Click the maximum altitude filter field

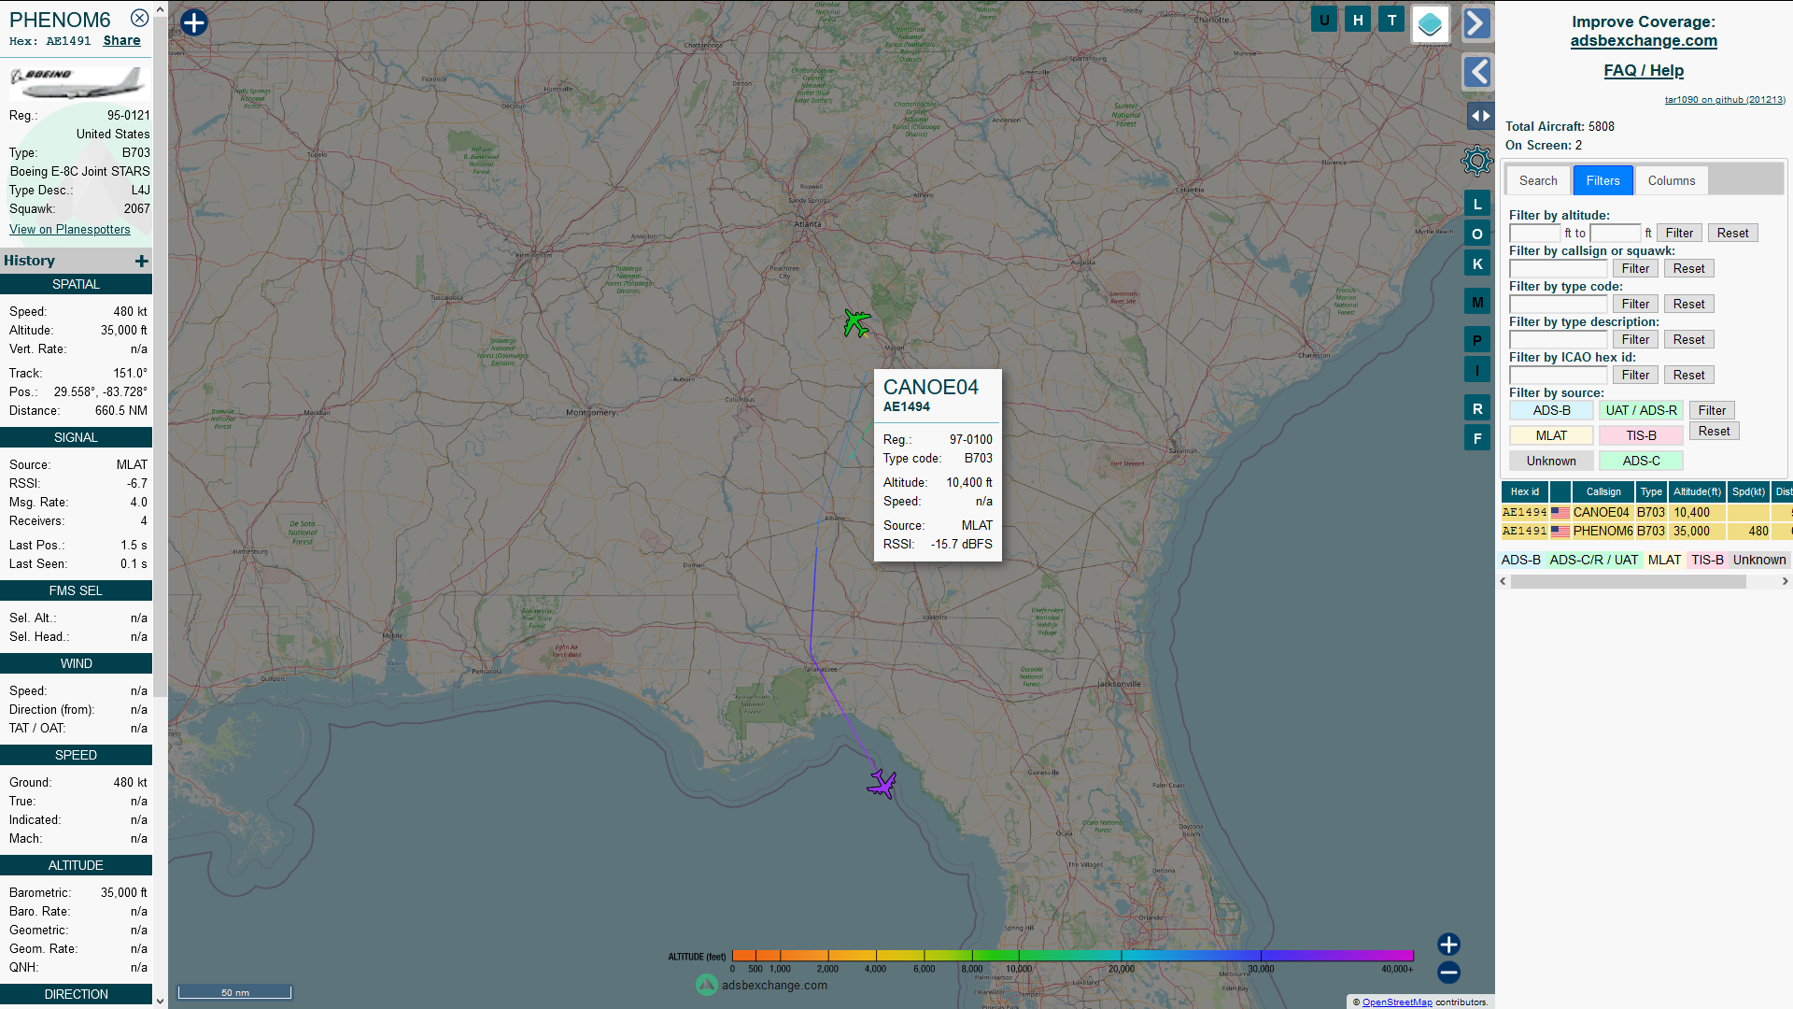coord(1616,233)
